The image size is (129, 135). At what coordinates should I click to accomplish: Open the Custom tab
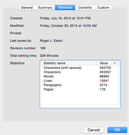click(x=103, y=7)
